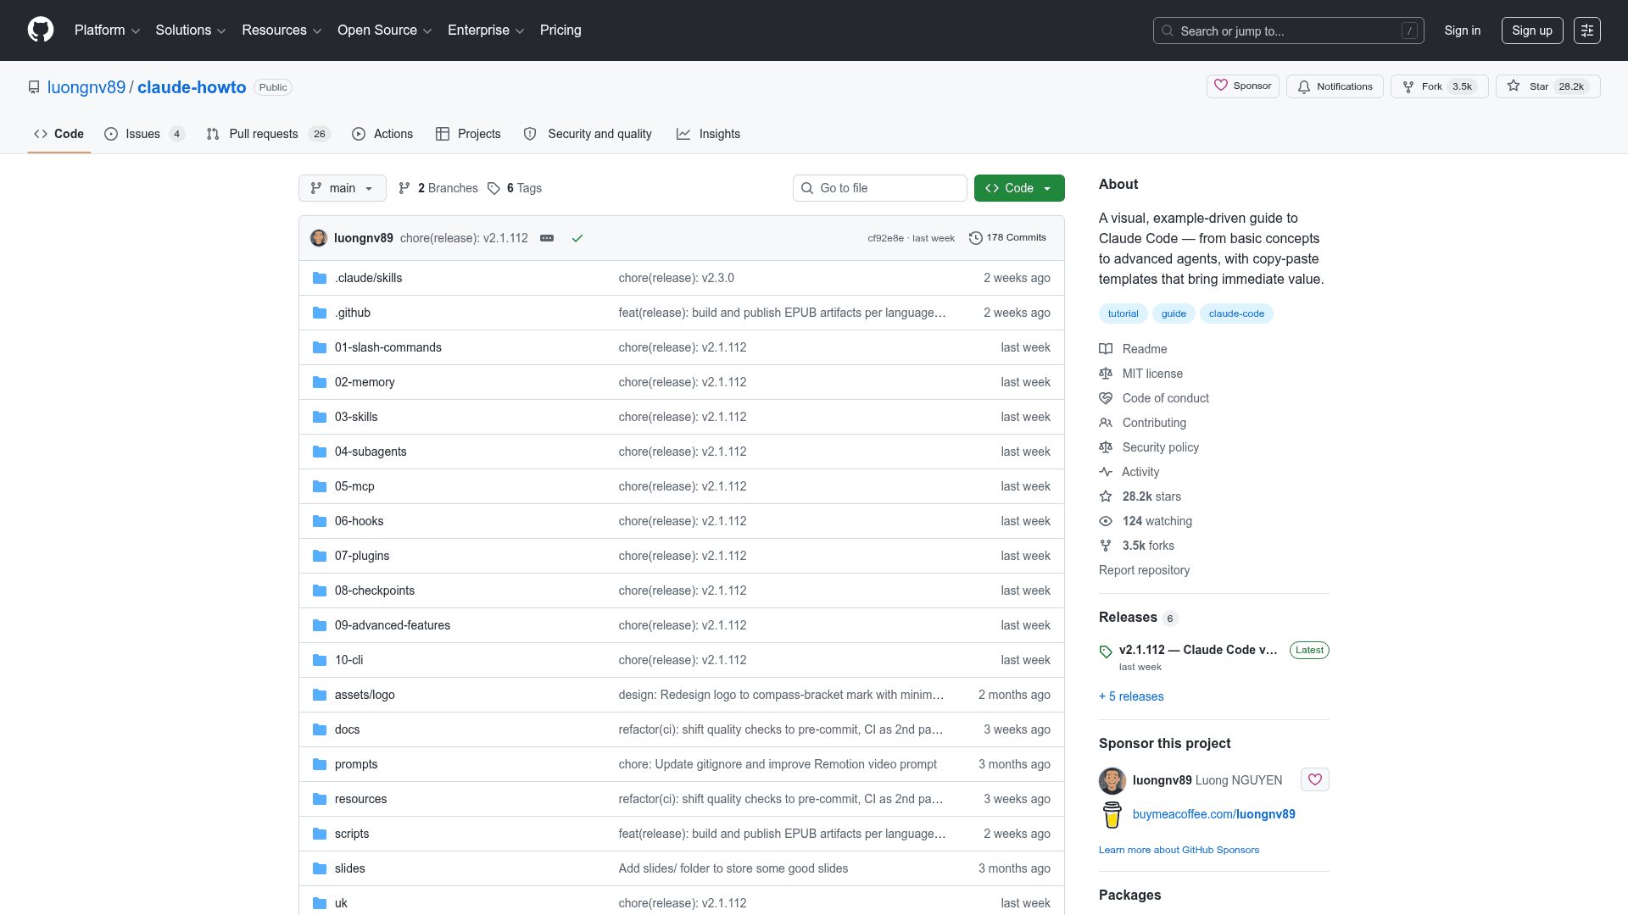Screen dimensions: 1628x915
Task: Open the main branch dropdown
Action: (x=342, y=188)
